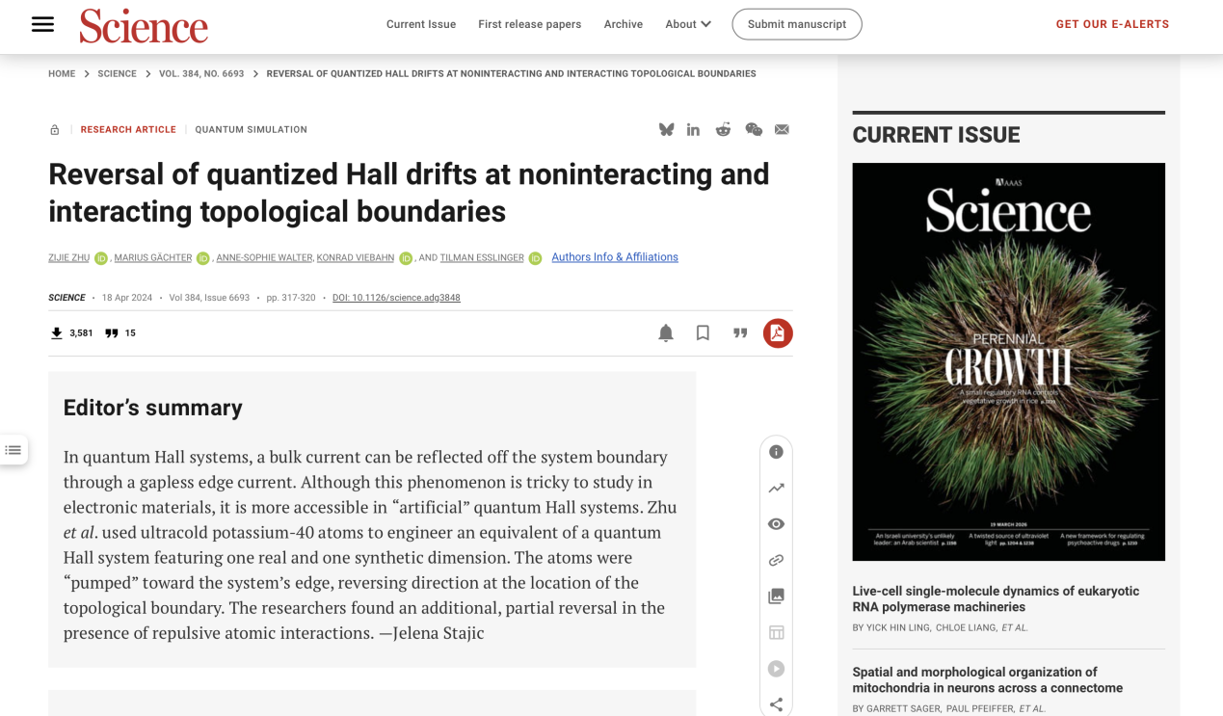Share article on Reddit

(723, 130)
